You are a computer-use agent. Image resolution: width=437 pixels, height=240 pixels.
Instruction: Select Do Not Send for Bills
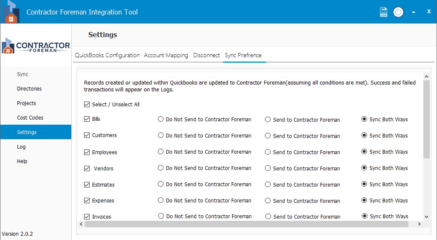pyautogui.click(x=160, y=119)
